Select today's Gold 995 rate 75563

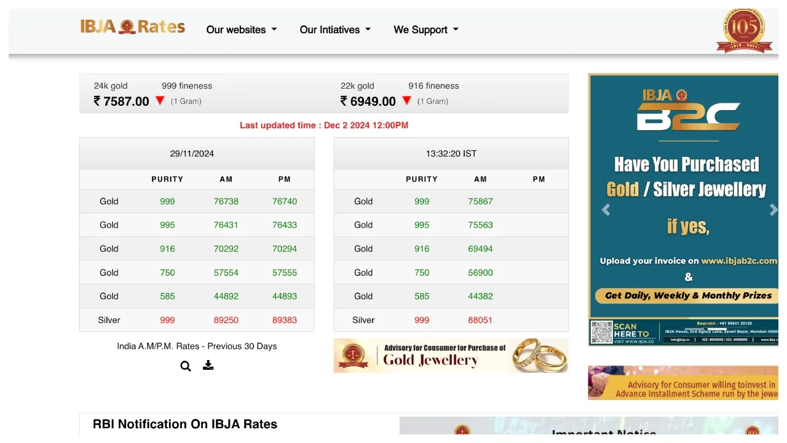coord(481,225)
